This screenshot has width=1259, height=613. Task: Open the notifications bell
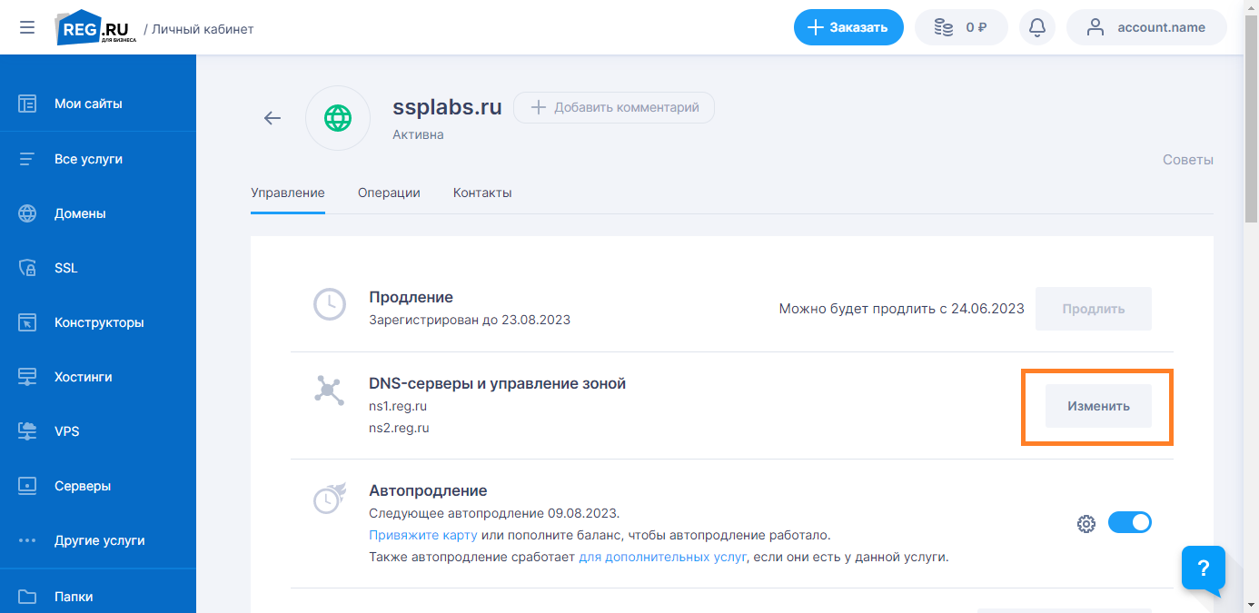1037,27
